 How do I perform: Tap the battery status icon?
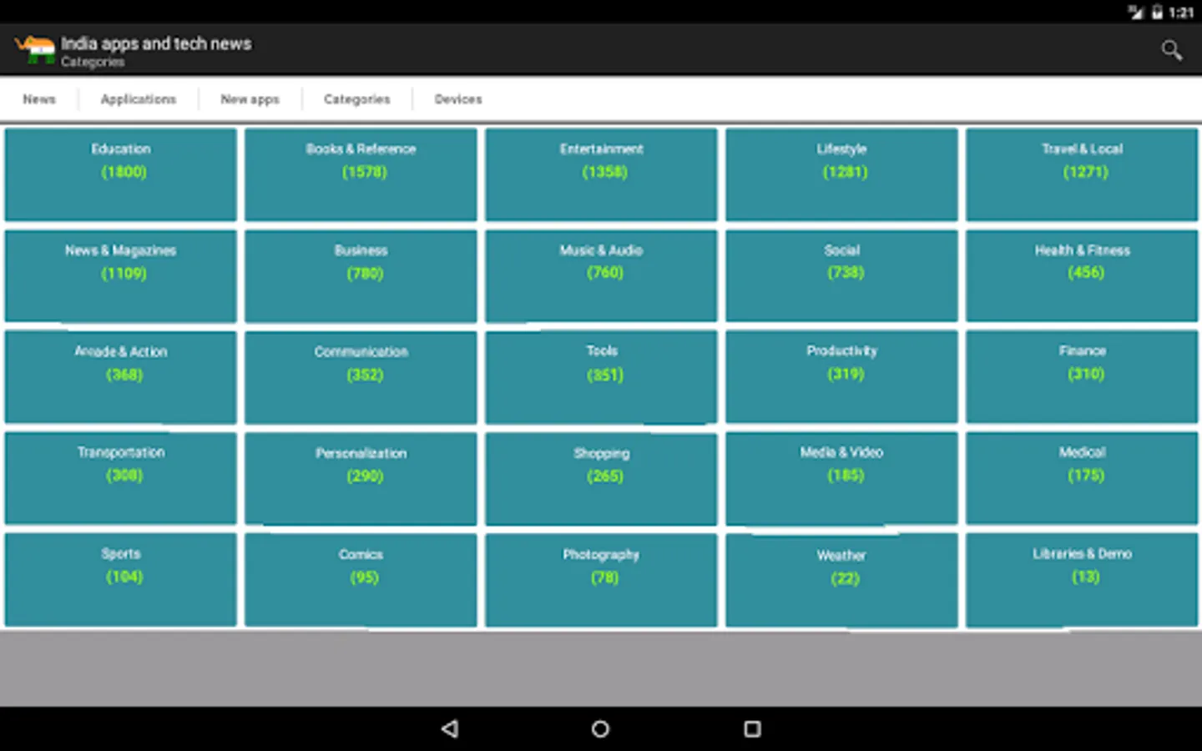point(1157,12)
